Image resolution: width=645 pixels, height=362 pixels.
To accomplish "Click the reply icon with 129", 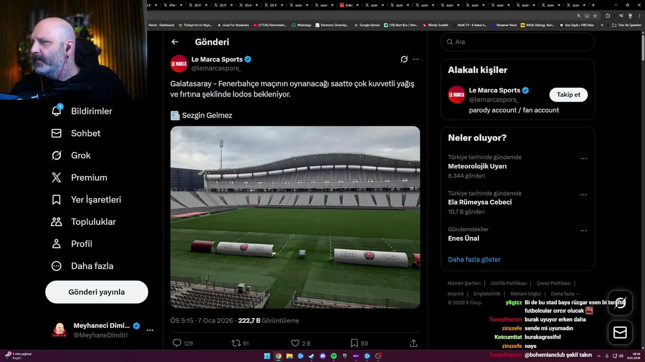I will point(177,343).
